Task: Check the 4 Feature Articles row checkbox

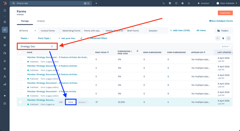Action: coord(20,85)
